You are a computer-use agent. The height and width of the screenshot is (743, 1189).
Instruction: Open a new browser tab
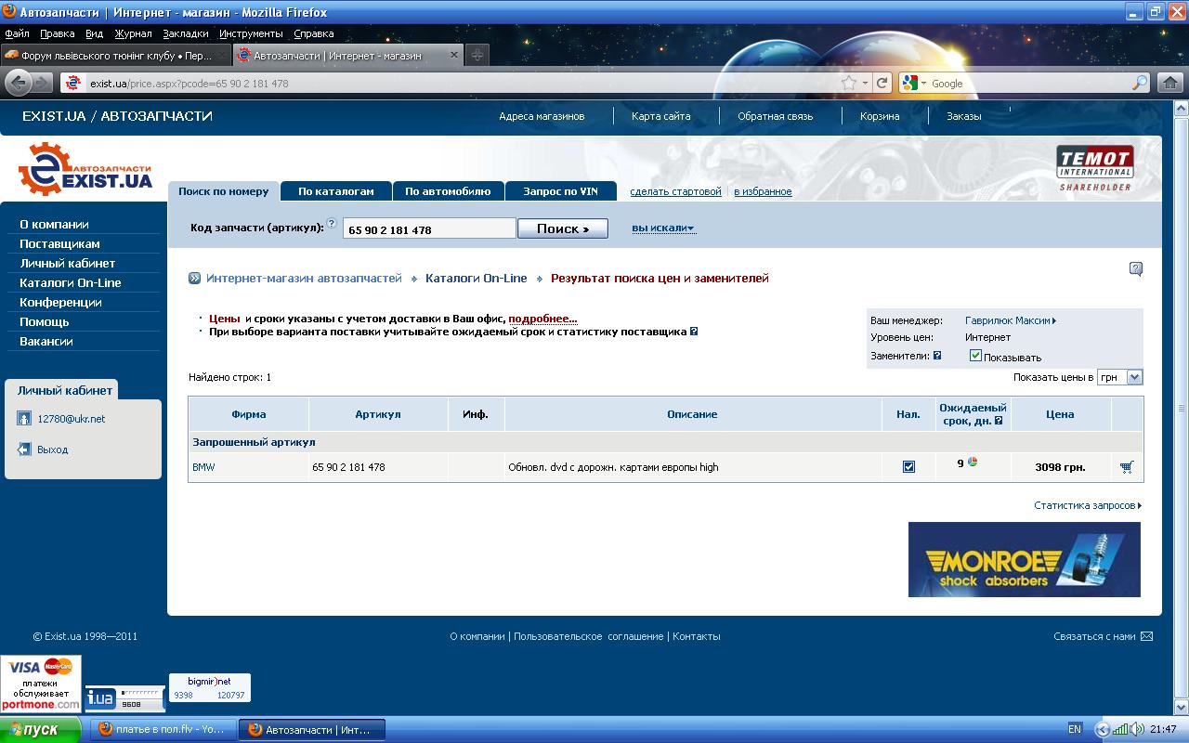pos(477,55)
